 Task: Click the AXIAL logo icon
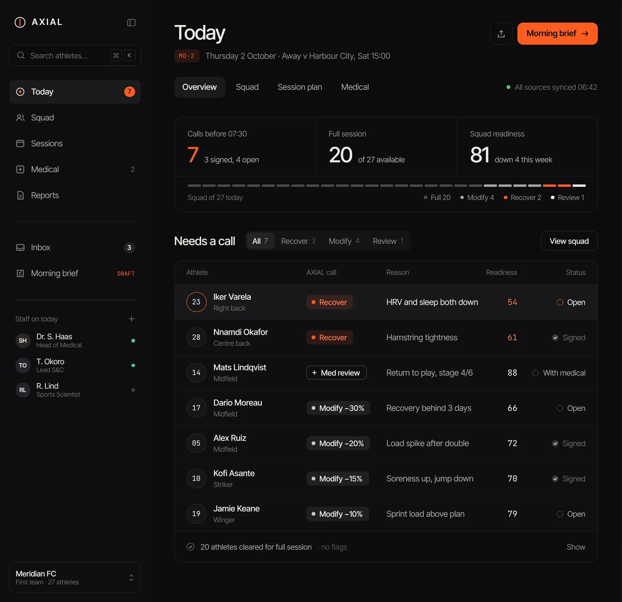point(20,22)
